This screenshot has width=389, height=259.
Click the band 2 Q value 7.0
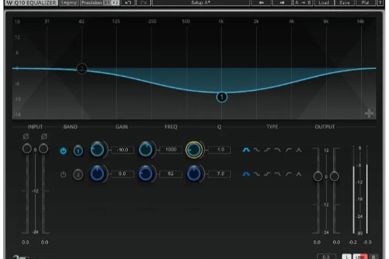[220, 174]
